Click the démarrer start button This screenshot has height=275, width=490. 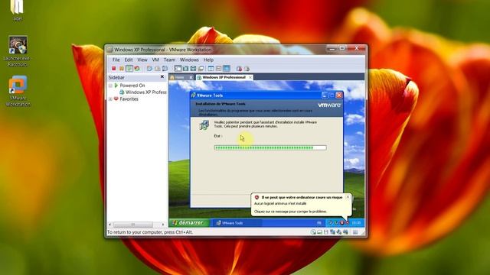(x=189, y=222)
